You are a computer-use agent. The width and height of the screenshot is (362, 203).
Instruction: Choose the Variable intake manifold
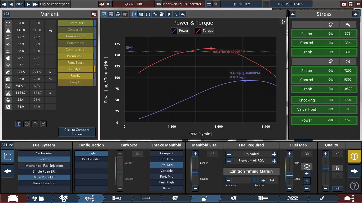[166, 171]
